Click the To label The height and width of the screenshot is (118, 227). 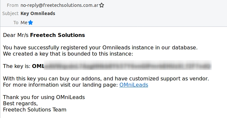pos(16,23)
